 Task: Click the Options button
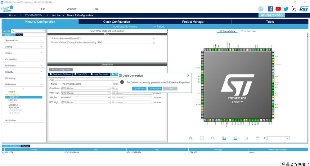click(6, 31)
